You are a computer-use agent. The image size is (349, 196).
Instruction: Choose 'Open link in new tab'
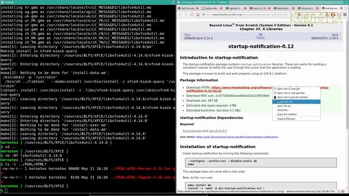[296, 89]
